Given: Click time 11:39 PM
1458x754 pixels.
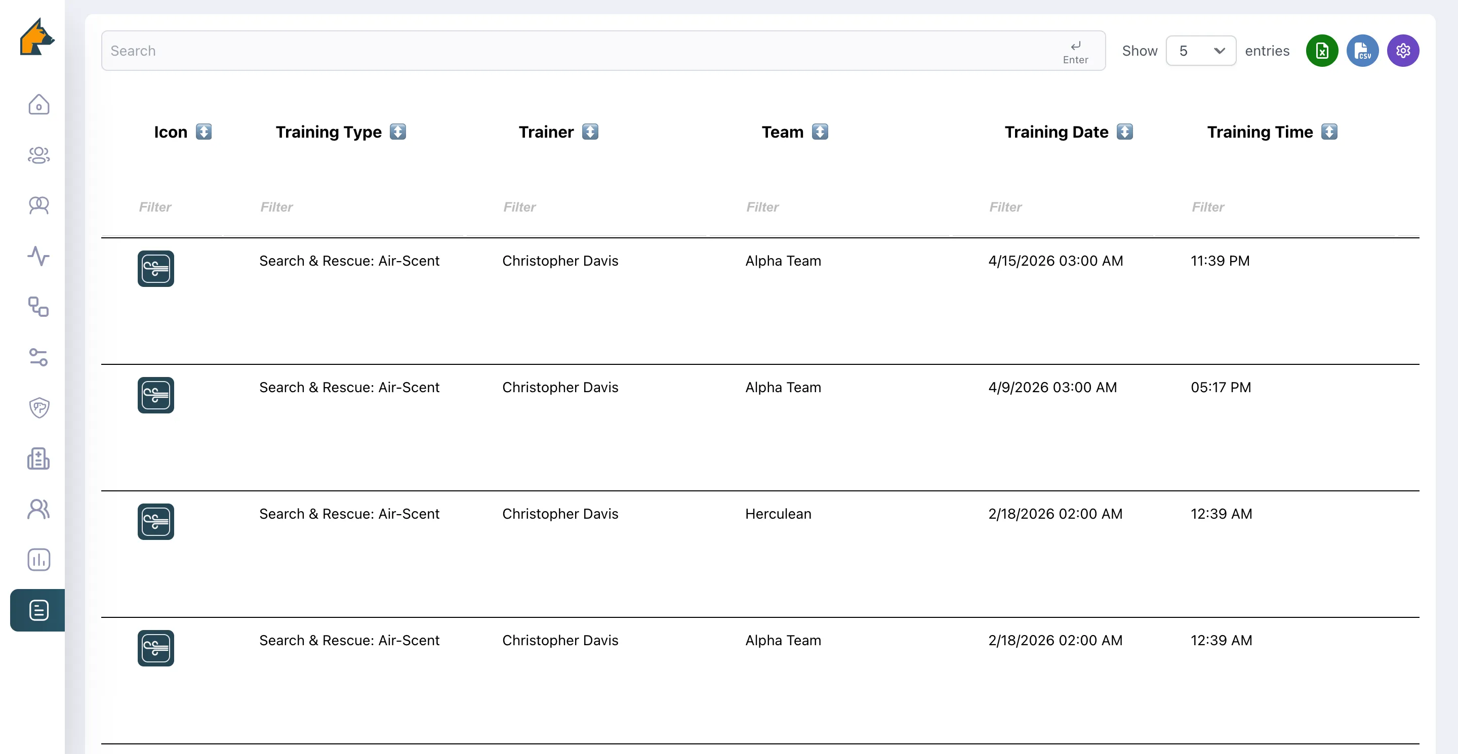Looking at the screenshot, I should pos(1220,261).
